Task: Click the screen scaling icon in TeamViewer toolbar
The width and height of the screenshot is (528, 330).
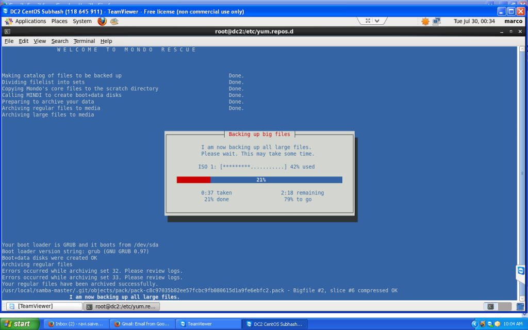Action: pos(368,20)
